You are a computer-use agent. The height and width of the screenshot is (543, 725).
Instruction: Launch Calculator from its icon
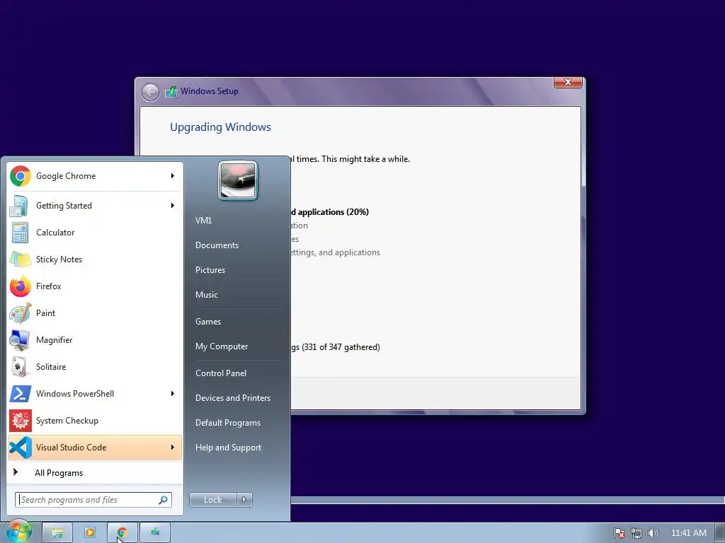[x=20, y=233]
